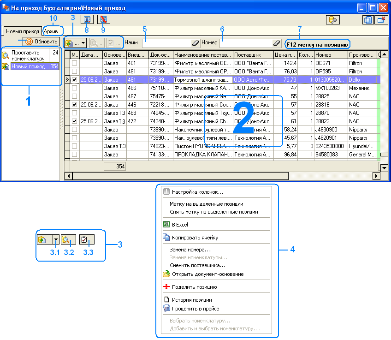Click the select-all marks toolbar icon
Viewport: 391px width, 340px height.
[x=87, y=19]
